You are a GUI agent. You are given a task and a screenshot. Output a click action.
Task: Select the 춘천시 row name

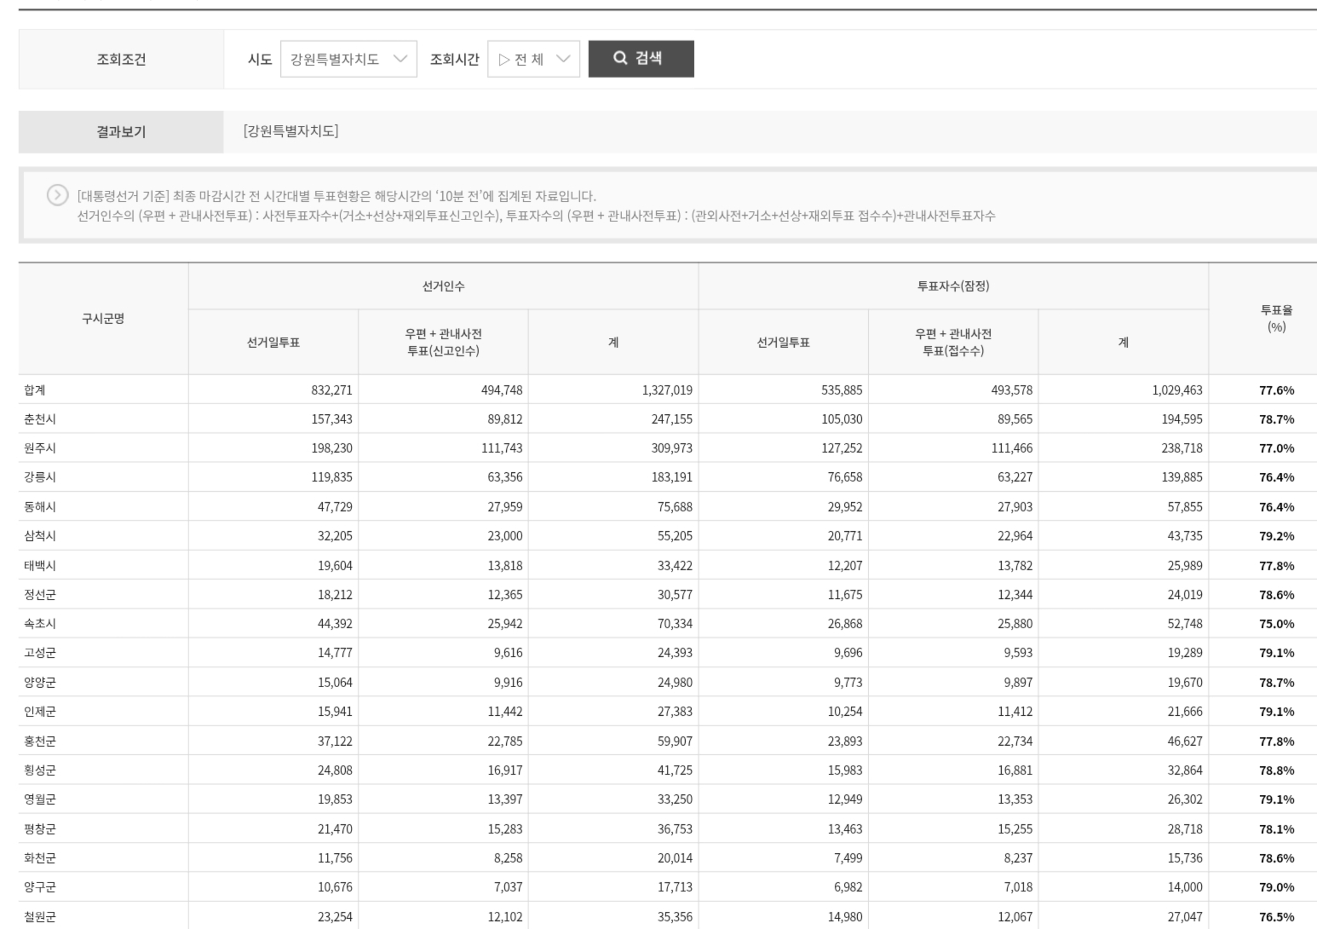click(40, 419)
